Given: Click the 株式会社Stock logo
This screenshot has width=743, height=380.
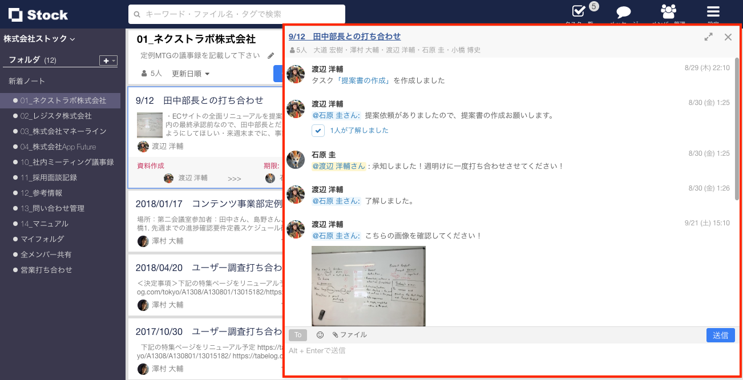Looking at the screenshot, I should tap(37, 14).
